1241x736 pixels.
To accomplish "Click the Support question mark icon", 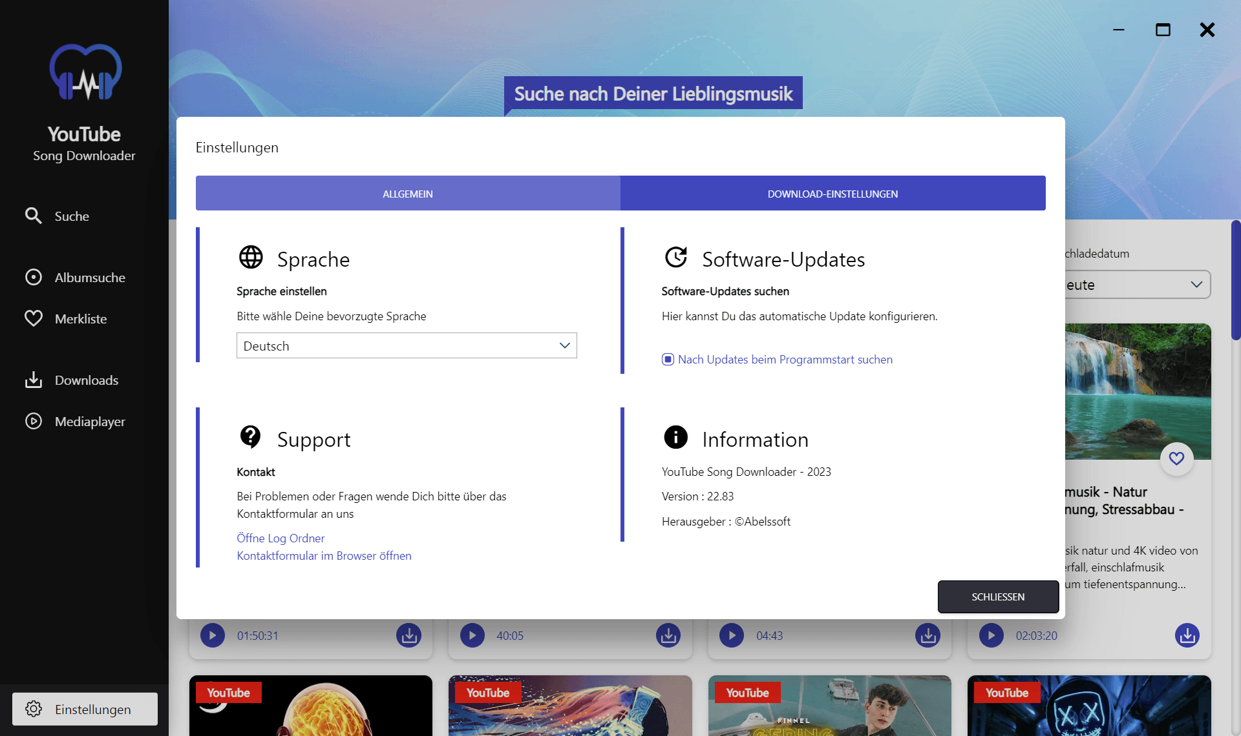I will 250,437.
